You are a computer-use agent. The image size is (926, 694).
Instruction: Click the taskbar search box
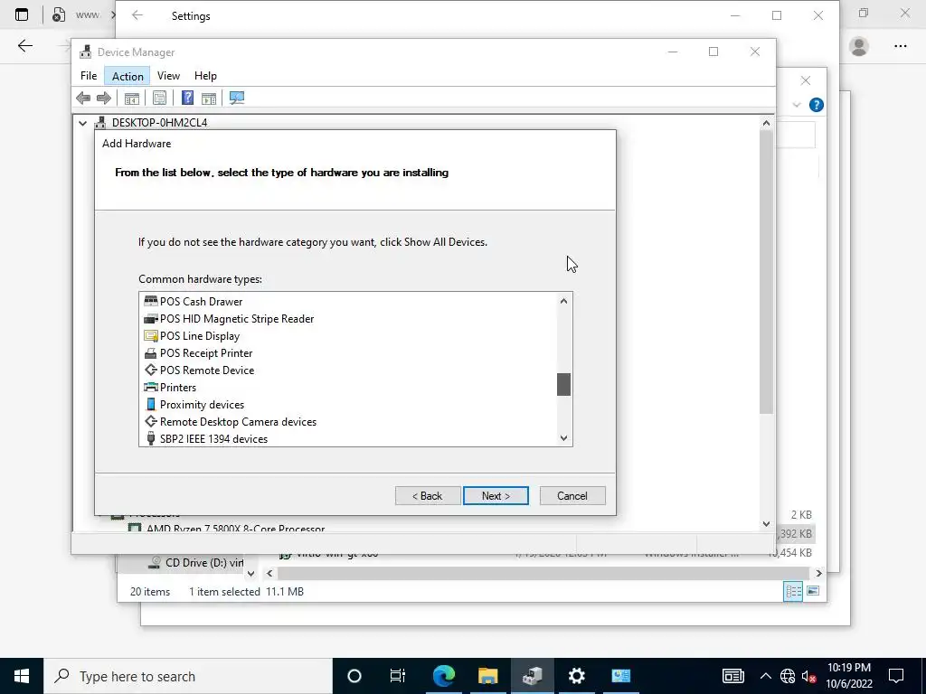coord(188,676)
